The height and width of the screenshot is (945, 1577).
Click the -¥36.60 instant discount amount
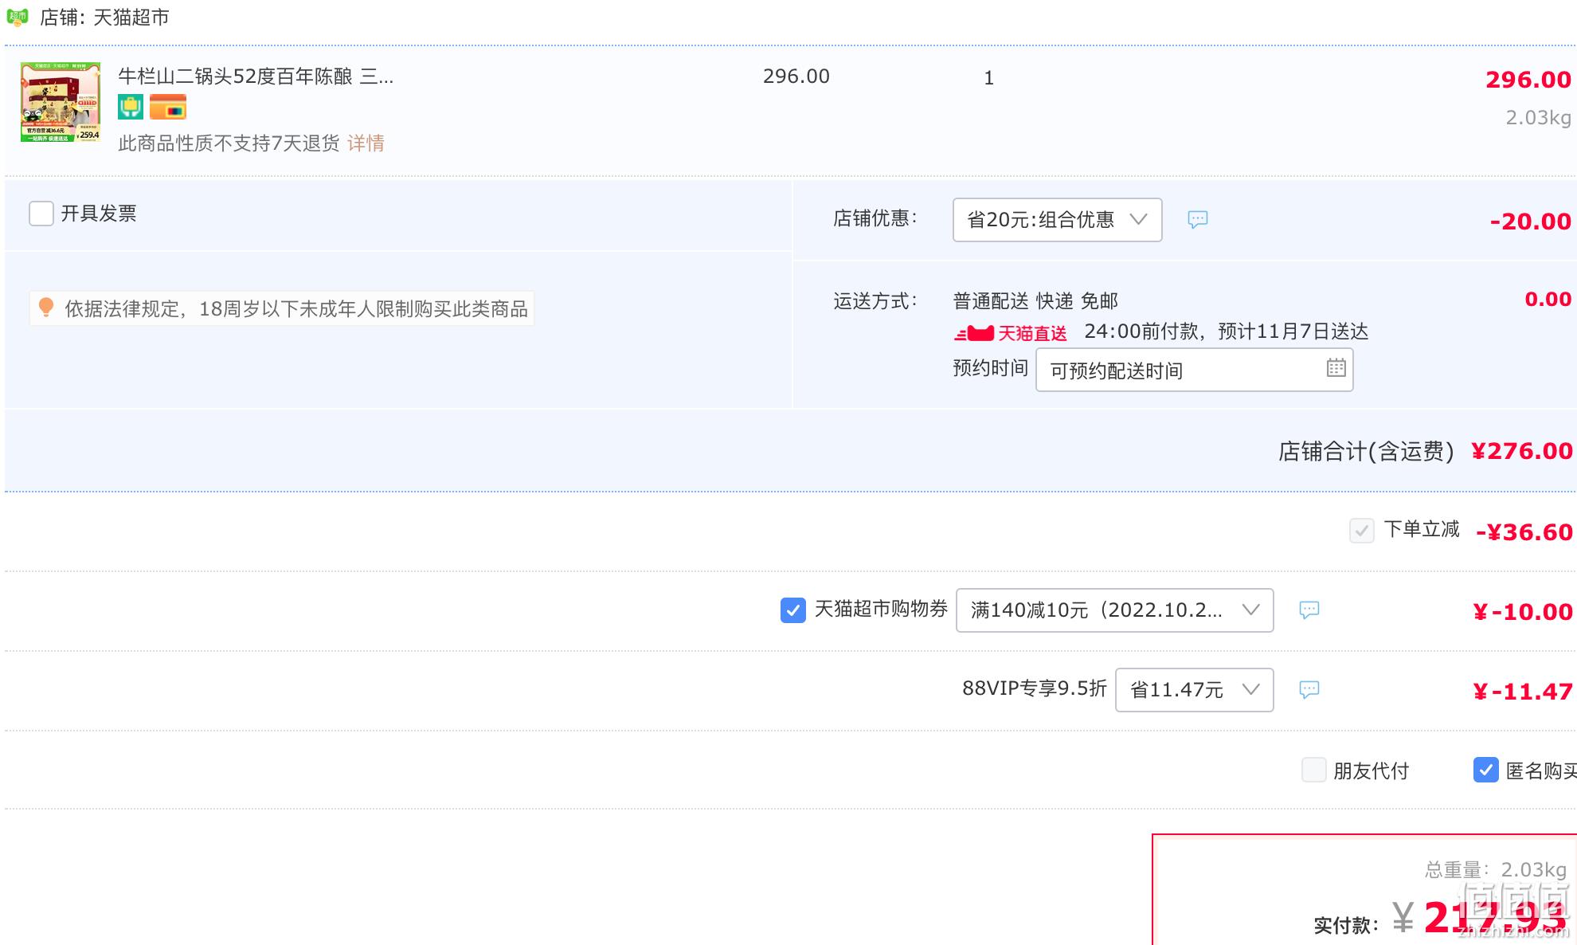(x=1524, y=532)
